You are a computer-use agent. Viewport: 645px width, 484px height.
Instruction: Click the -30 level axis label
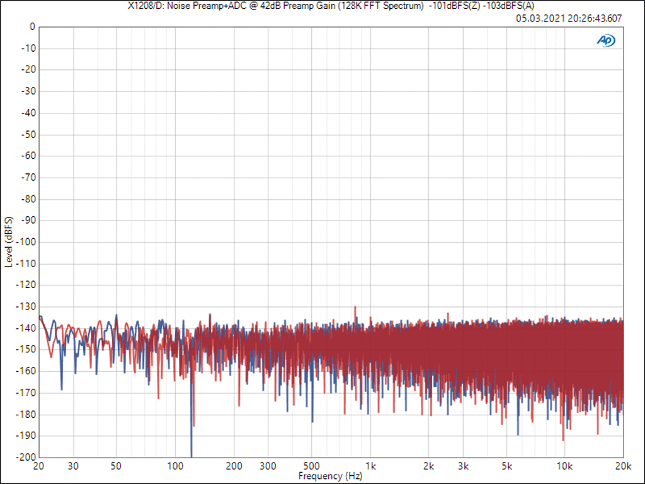coord(28,91)
